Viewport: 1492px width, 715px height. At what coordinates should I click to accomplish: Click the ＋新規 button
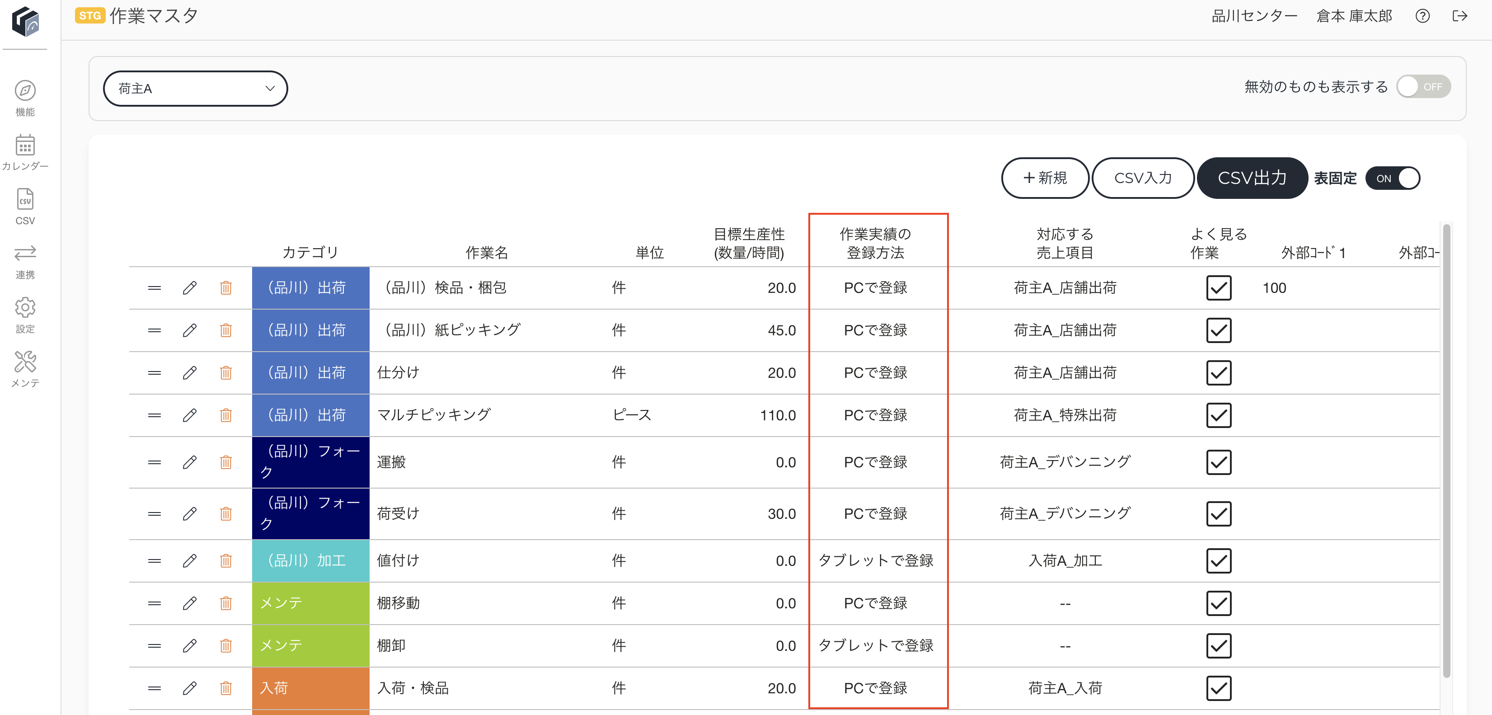pyautogui.click(x=1045, y=178)
